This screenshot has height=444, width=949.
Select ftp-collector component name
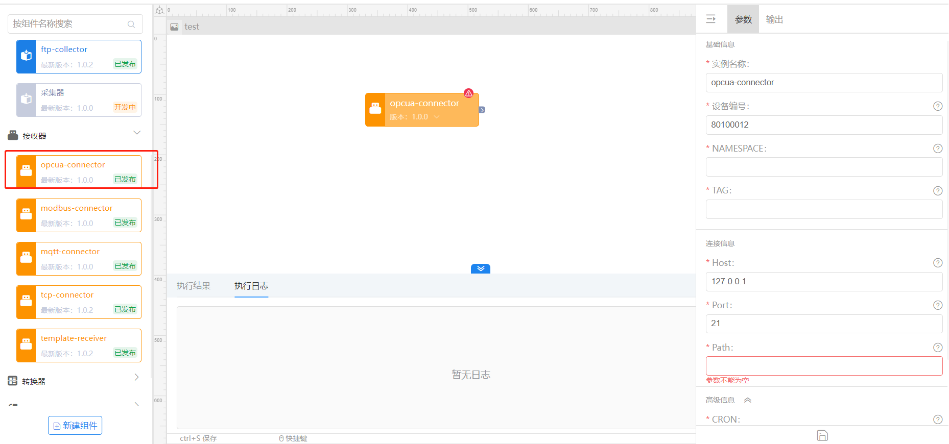click(x=64, y=50)
